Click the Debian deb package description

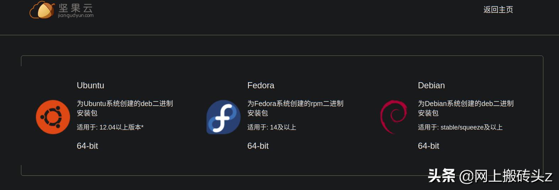point(466,108)
